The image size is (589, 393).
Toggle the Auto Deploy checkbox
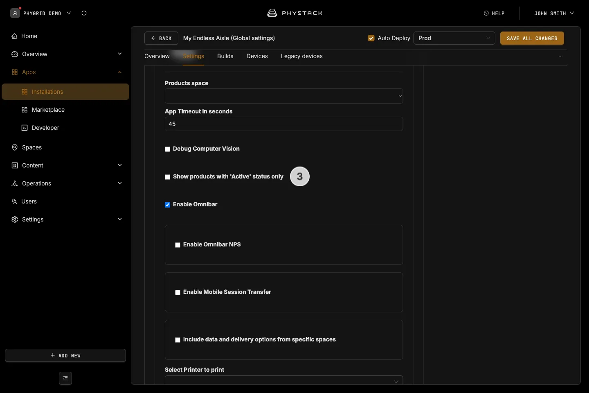click(x=371, y=38)
